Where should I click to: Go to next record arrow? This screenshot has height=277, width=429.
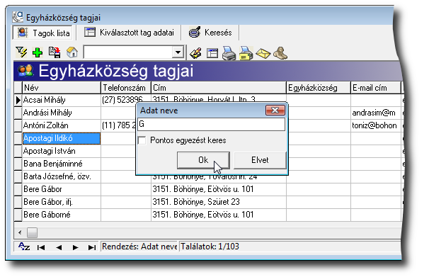point(76,247)
